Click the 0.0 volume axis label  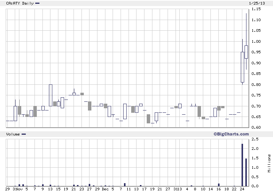(255, 186)
